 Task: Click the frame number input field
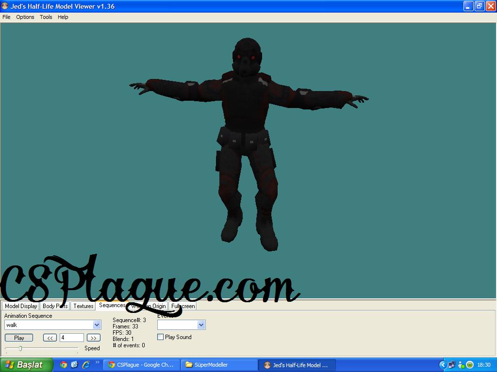[71, 338]
